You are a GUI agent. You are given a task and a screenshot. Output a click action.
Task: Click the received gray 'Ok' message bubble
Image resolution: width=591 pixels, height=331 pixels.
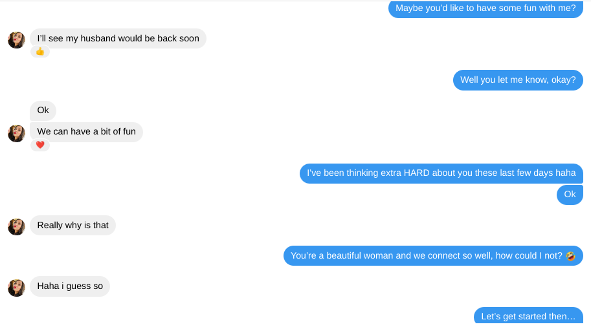click(43, 111)
